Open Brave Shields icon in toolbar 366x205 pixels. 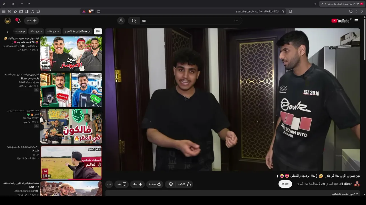click(x=91, y=11)
